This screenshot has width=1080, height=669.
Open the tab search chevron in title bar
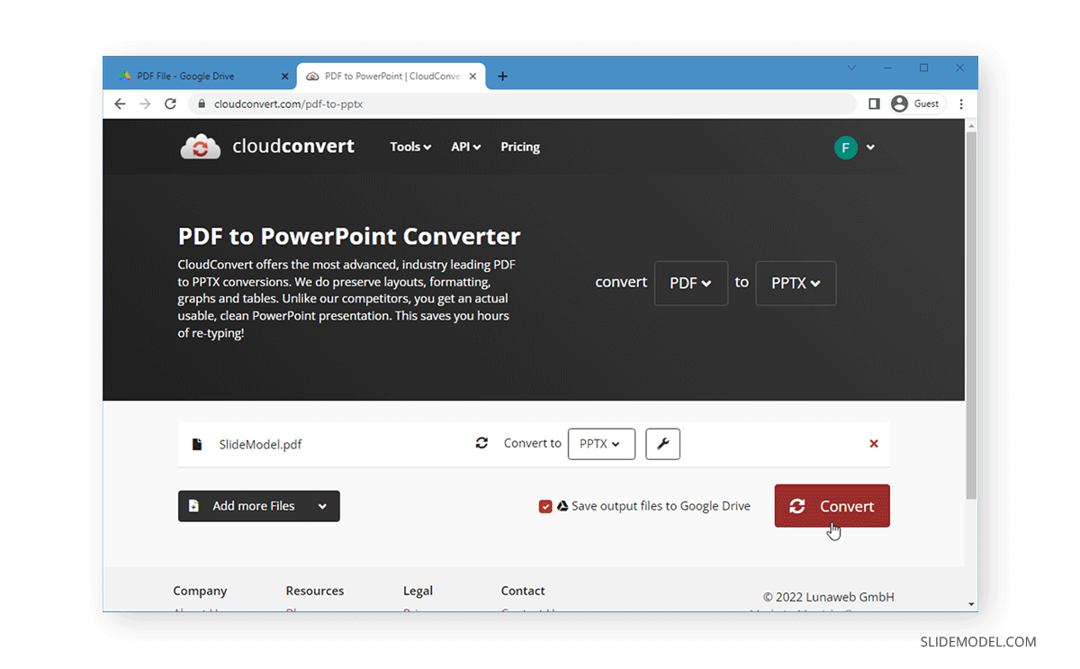click(x=852, y=68)
